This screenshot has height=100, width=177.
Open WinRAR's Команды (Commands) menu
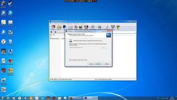coord(56,24)
